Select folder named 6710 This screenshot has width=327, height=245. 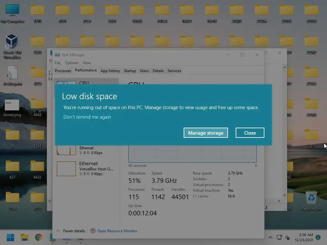[x=37, y=201]
